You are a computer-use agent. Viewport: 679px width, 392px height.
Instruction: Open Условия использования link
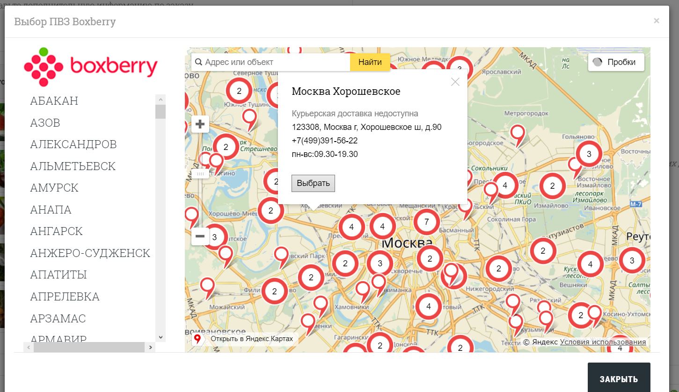(x=603, y=342)
